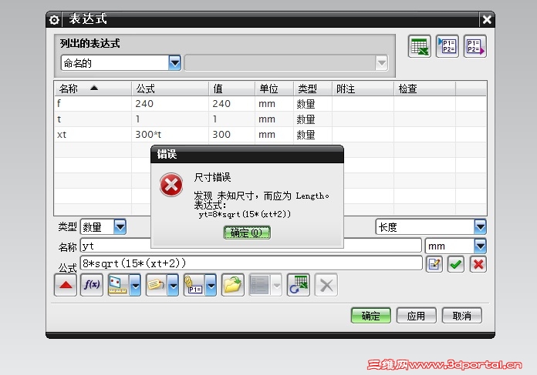Click the 确定(O) button in error dialog
Viewport: 537px width, 375px height.
[x=247, y=233]
